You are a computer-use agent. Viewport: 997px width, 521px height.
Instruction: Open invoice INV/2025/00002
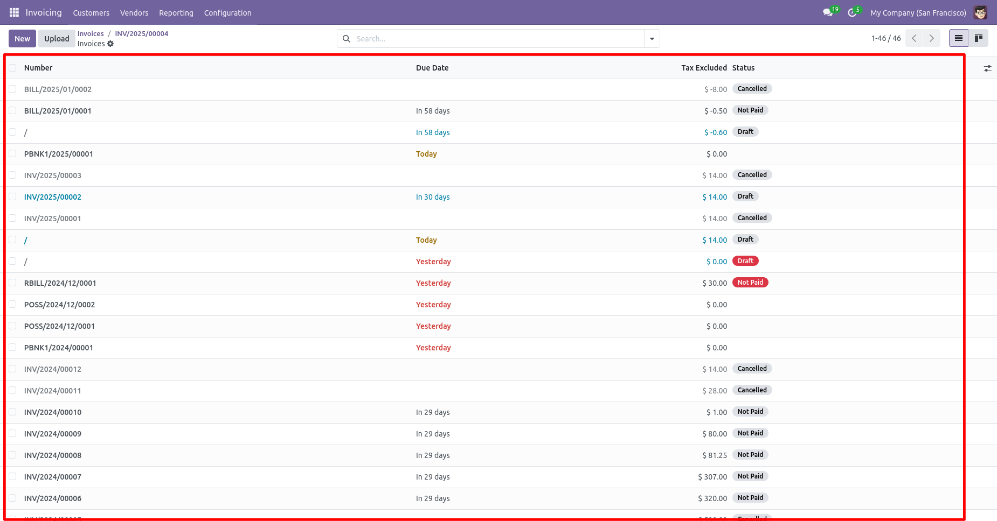[x=53, y=197]
